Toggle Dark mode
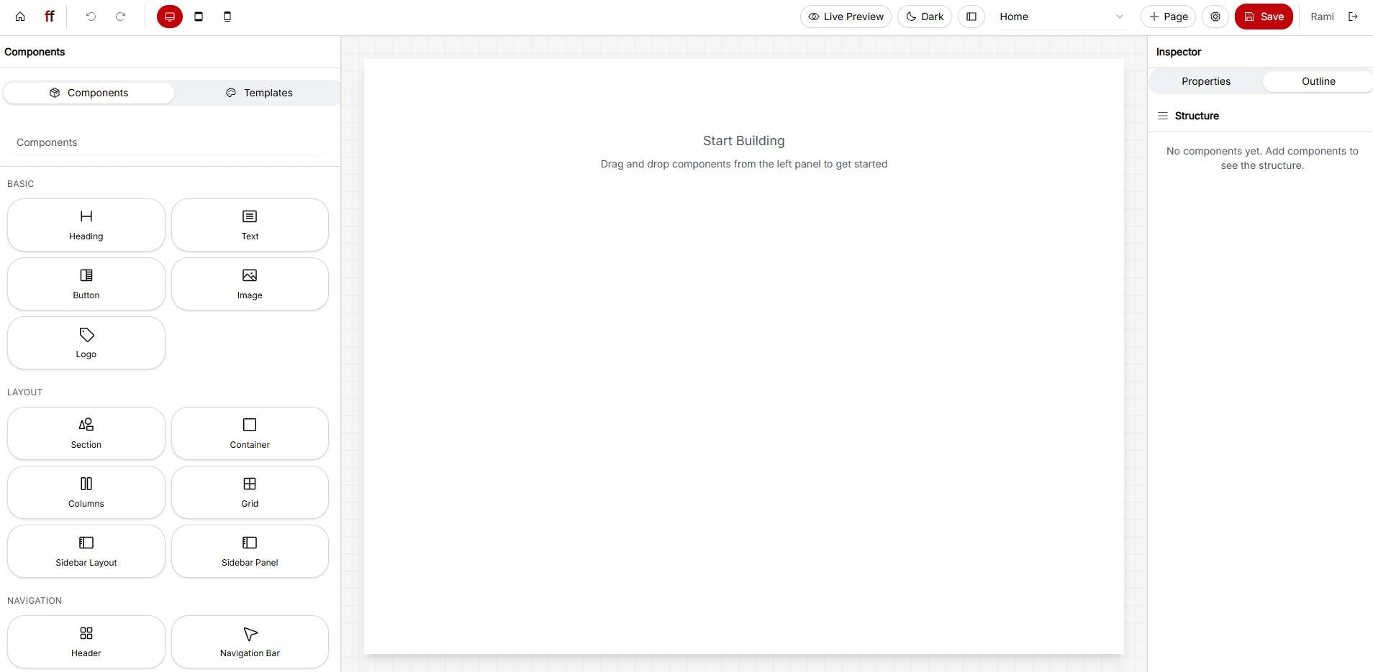This screenshot has width=1373, height=672. click(x=925, y=16)
